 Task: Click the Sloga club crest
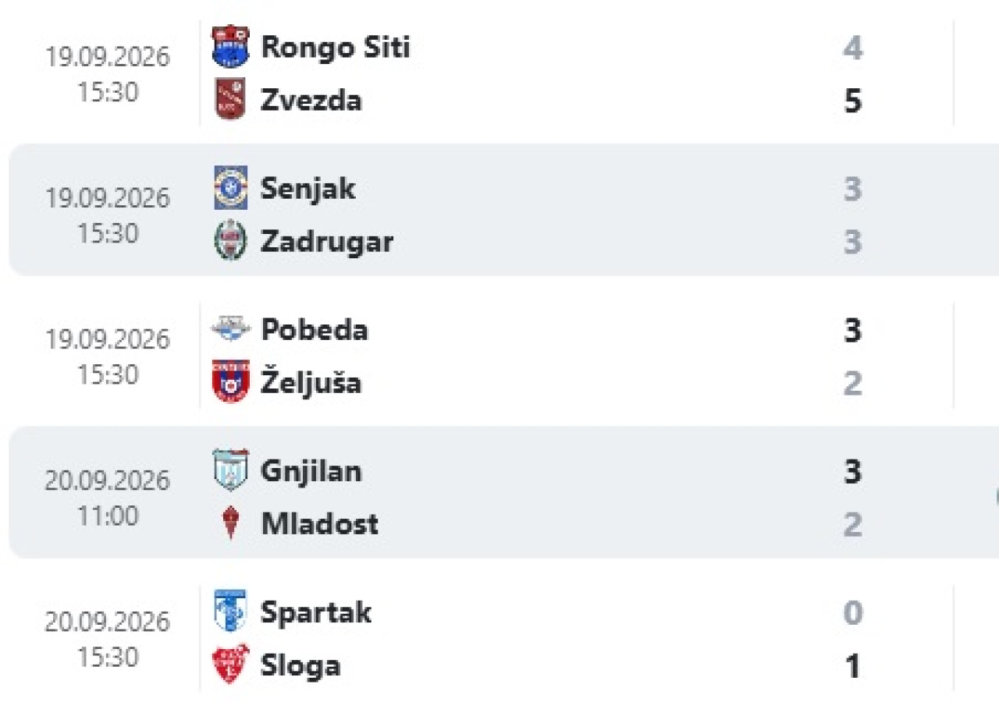230,665
